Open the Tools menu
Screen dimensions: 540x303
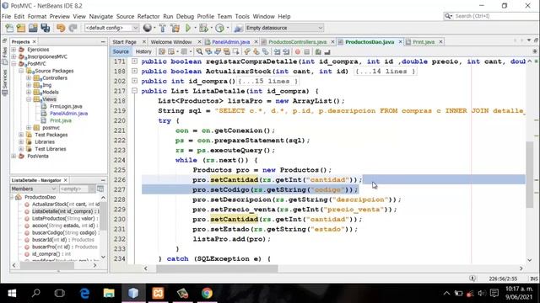(x=242, y=16)
